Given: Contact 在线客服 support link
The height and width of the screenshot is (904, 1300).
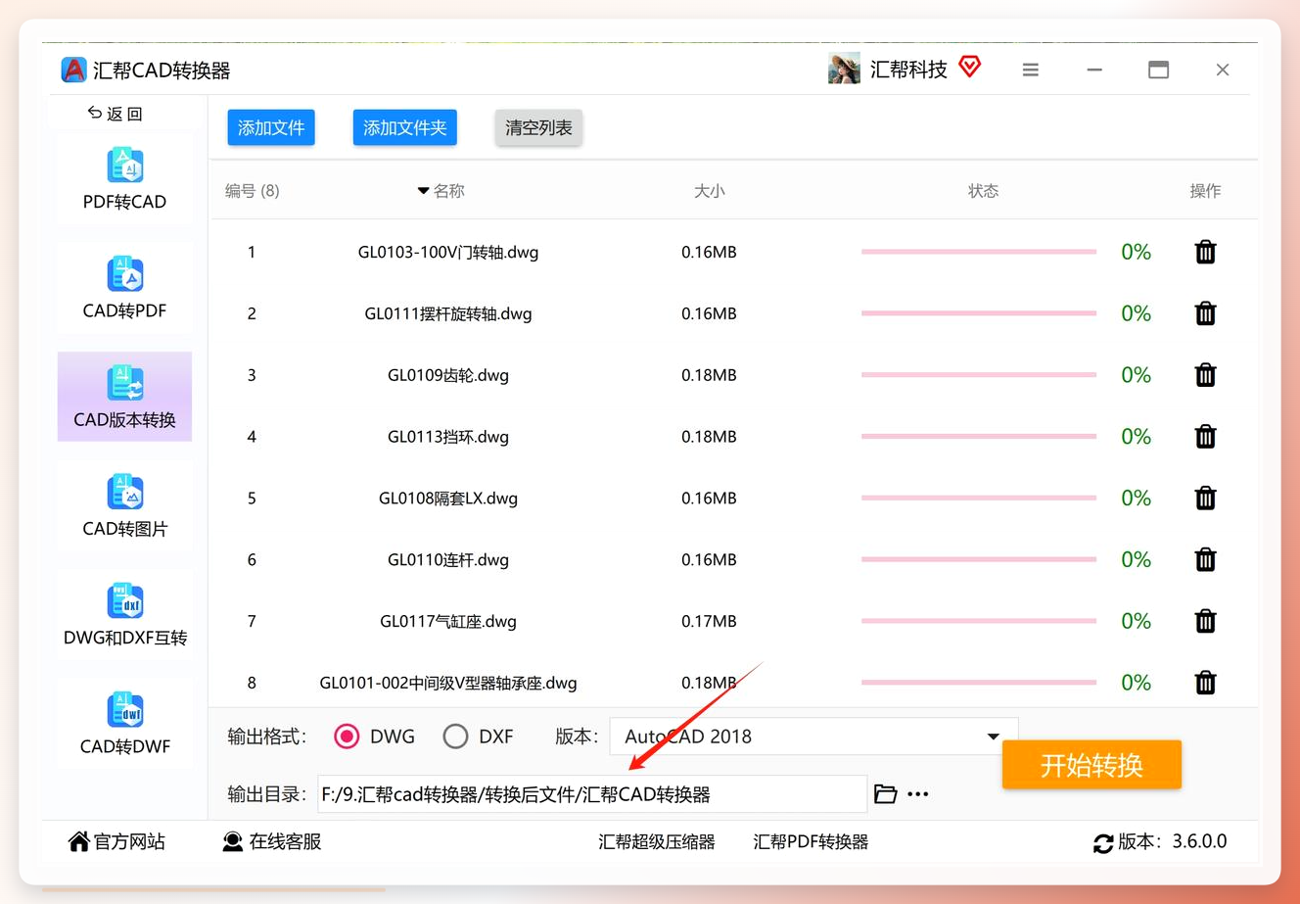Looking at the screenshot, I should point(272,841).
